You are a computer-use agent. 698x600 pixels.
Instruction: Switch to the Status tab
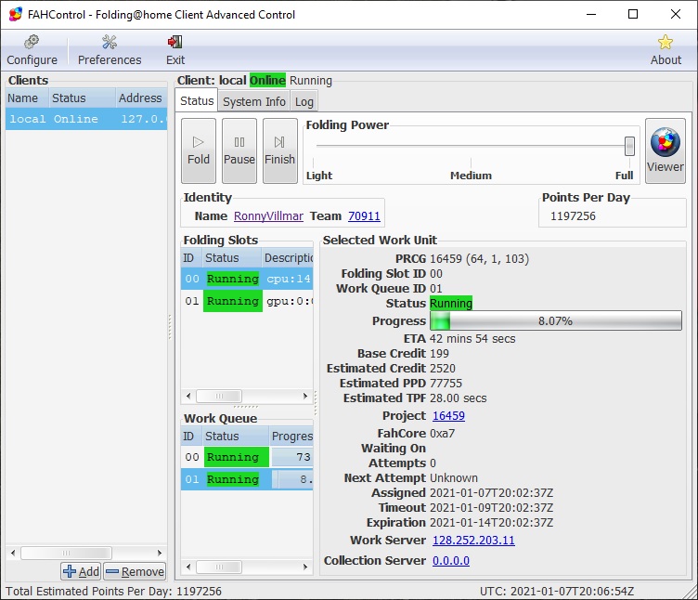coord(197,101)
